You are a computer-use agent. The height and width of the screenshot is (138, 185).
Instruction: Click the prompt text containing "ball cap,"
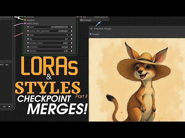[x=5, y=64]
